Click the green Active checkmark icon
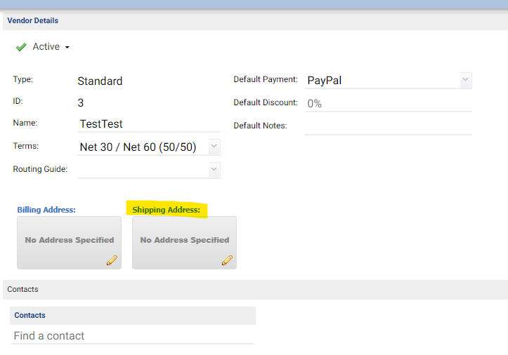508x355 pixels. [21, 47]
